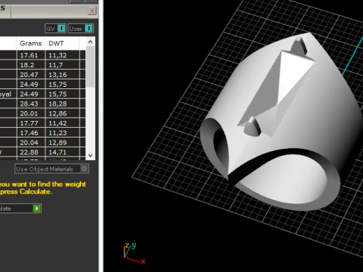Viewport: 363px width, 272px height.
Task: Select the 18.2 grams cell
Action: (31, 65)
